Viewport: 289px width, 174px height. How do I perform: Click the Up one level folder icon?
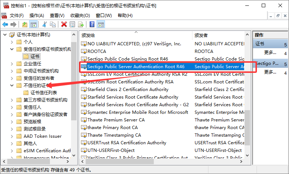click(x=25, y=24)
